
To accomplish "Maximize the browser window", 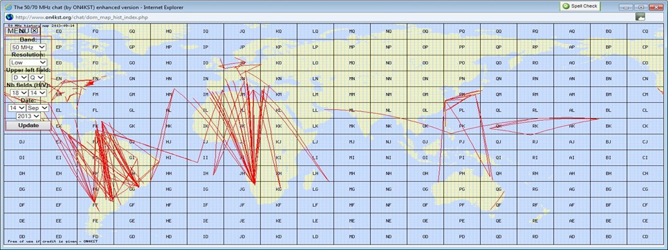I will (x=640, y=7).
